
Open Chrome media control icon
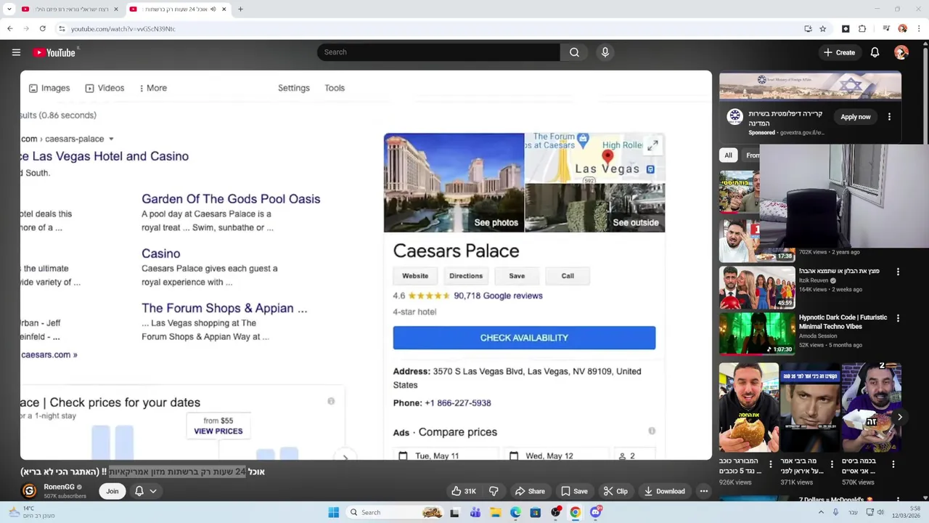tap(886, 28)
